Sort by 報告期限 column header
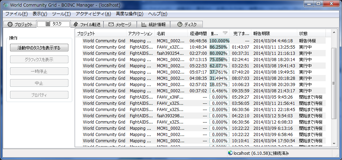This screenshot has width=342, height=160. (x=274, y=34)
